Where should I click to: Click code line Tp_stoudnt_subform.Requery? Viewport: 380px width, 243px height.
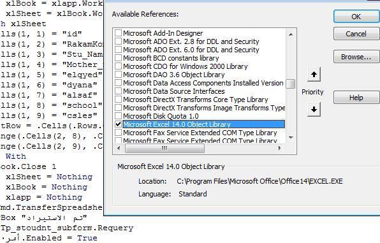(x=67, y=228)
